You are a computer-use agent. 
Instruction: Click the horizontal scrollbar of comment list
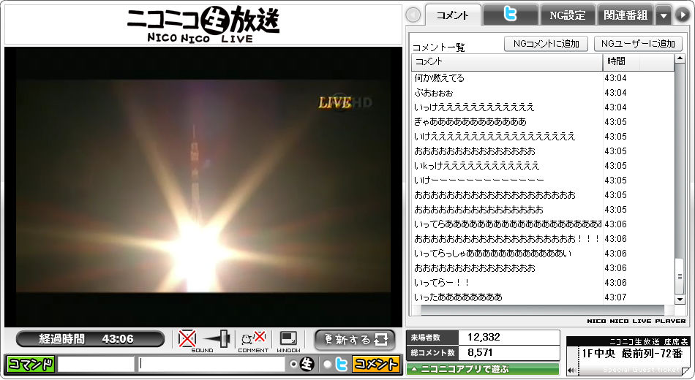pos(543,310)
